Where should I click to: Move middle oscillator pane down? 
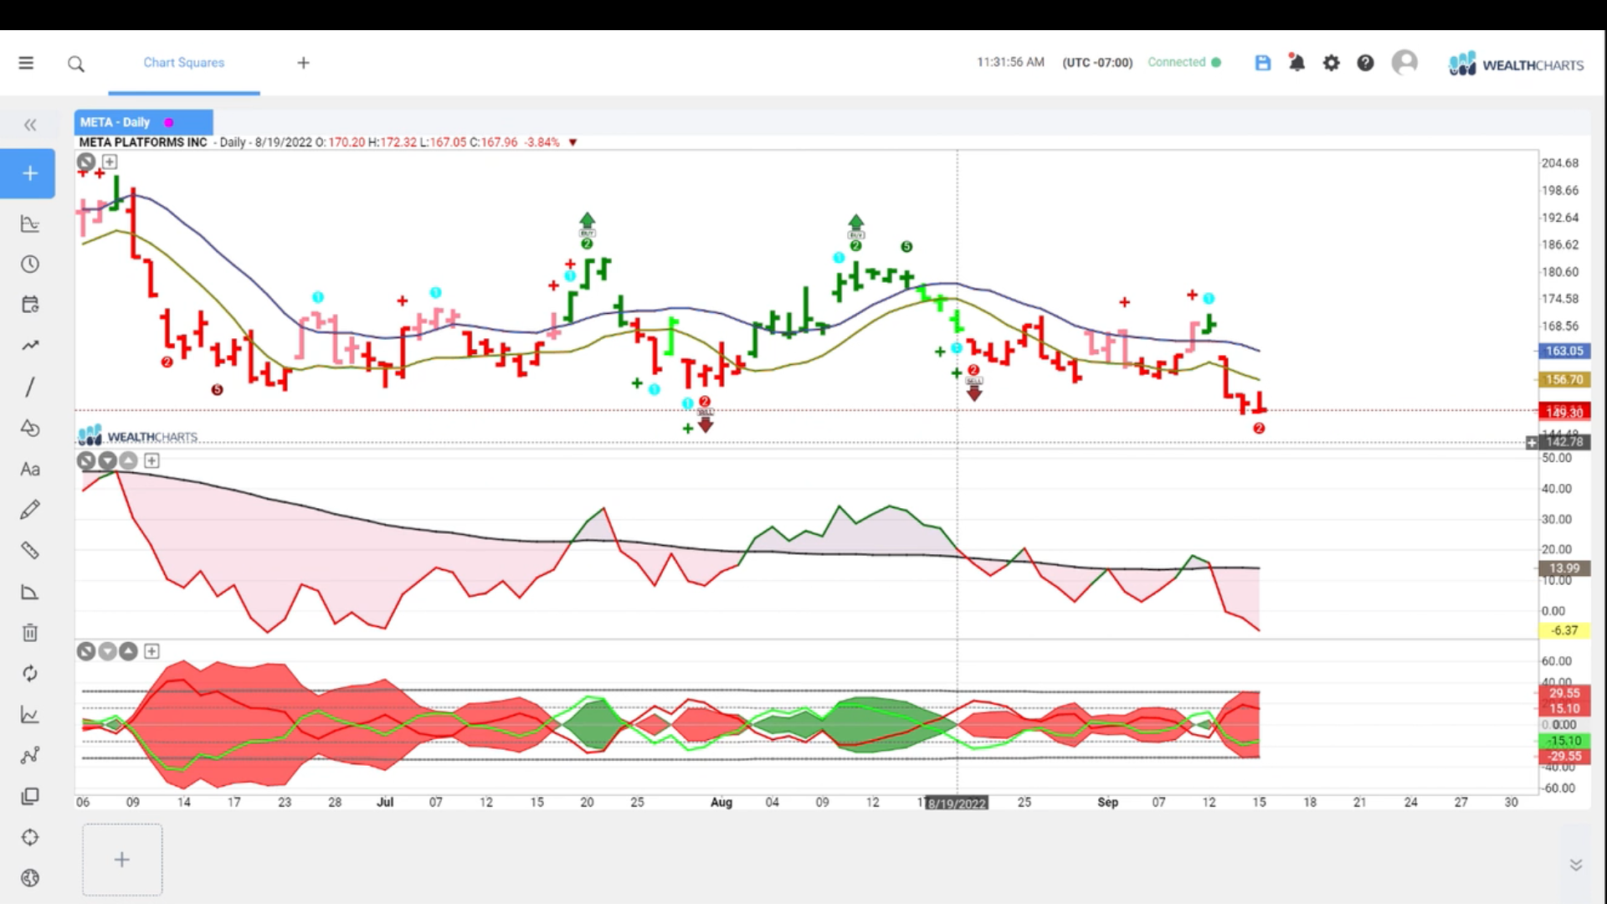[107, 460]
